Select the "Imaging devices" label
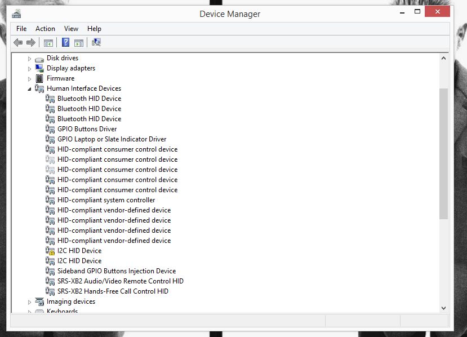 click(x=71, y=301)
